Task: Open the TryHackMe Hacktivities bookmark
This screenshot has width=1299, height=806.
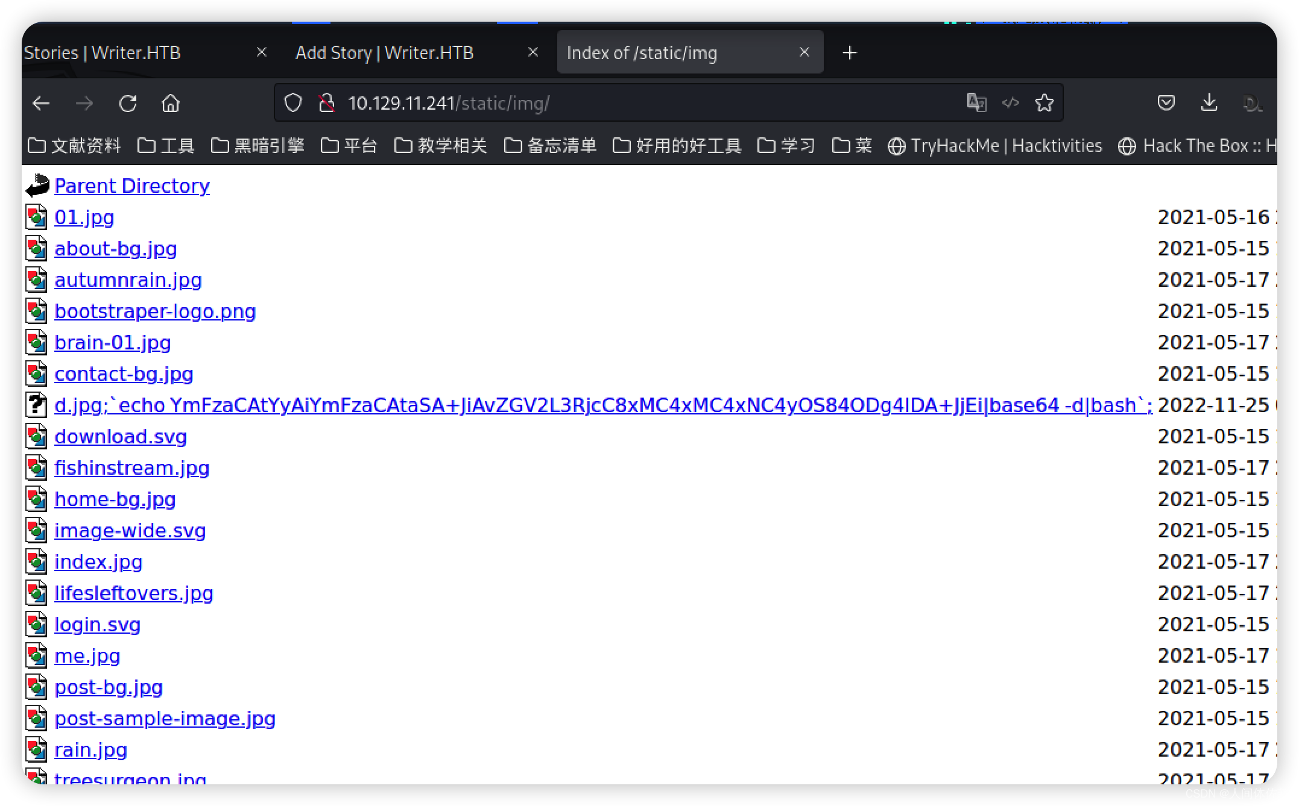Action: [x=995, y=146]
